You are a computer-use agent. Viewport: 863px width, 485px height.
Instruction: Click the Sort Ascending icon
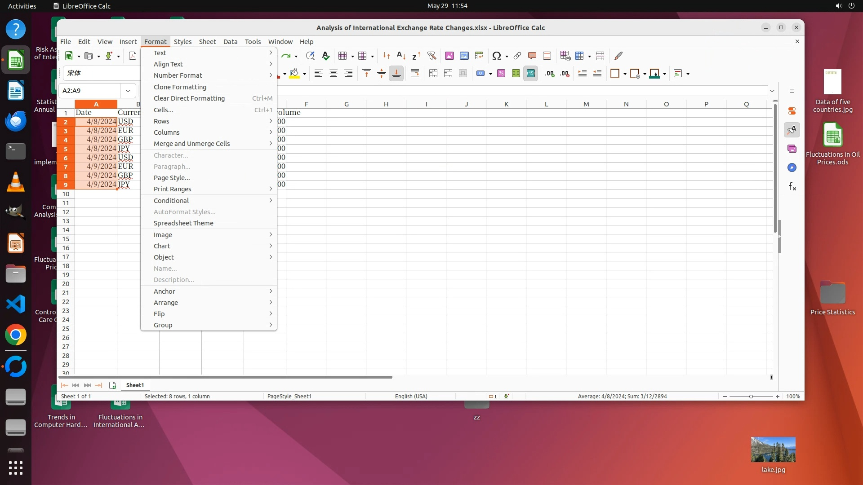pos(401,56)
